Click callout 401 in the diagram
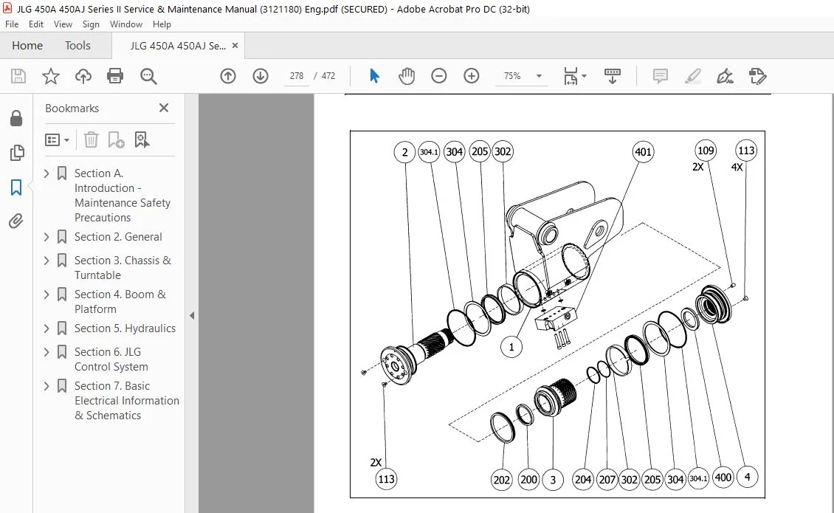Image resolution: width=834 pixels, height=513 pixels. coord(643,151)
